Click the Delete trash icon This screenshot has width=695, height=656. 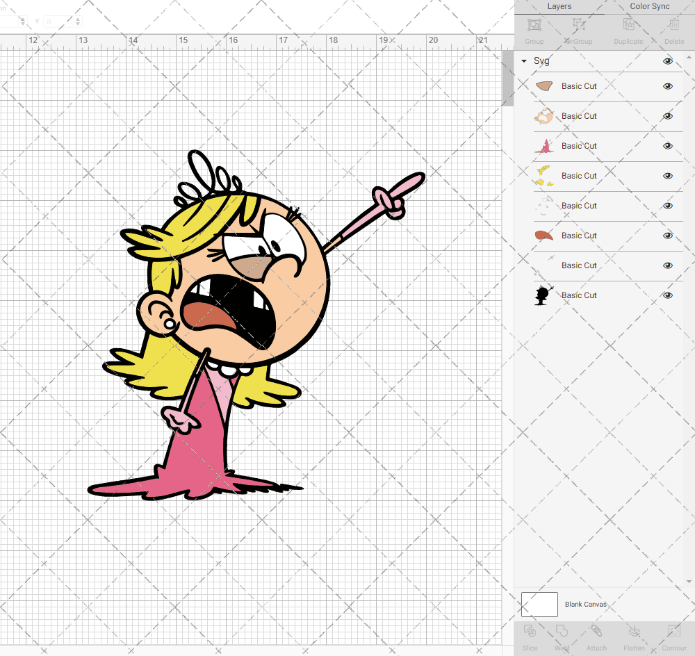pyautogui.click(x=674, y=25)
